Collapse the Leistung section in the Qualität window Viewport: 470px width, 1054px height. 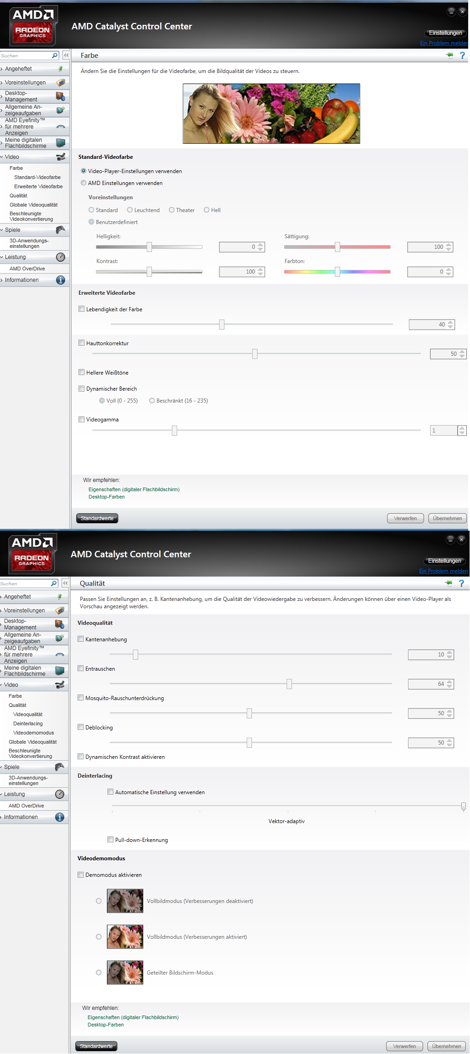pyautogui.click(x=1, y=794)
